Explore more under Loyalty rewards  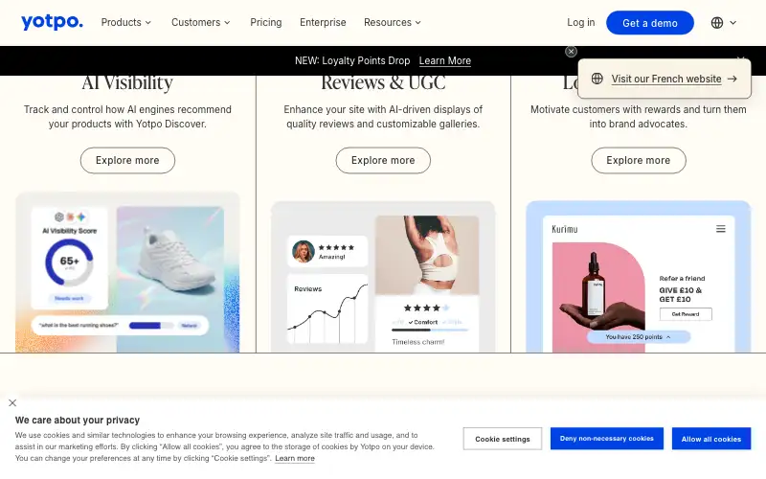pos(638,160)
